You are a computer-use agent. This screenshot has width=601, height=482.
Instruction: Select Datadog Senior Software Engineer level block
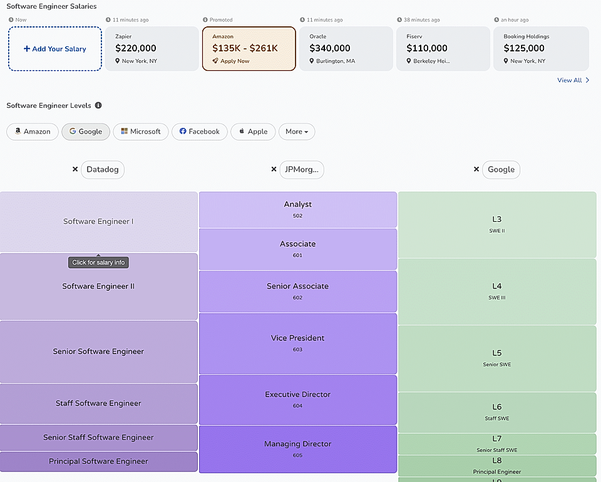coord(98,352)
